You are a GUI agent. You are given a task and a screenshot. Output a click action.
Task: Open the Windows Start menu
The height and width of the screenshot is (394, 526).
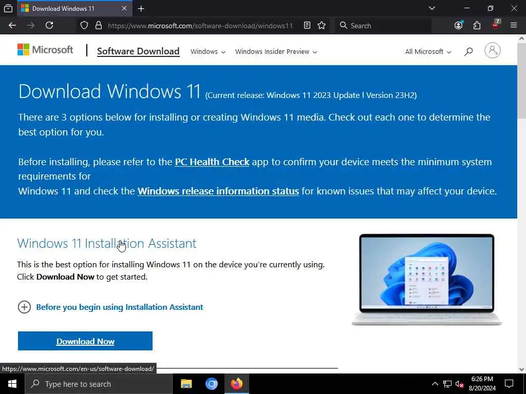click(x=12, y=384)
